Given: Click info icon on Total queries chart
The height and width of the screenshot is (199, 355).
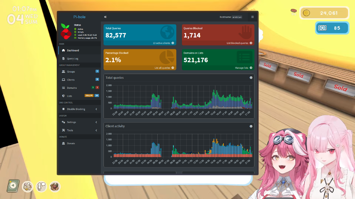Looking at the screenshot, I should click(251, 78).
